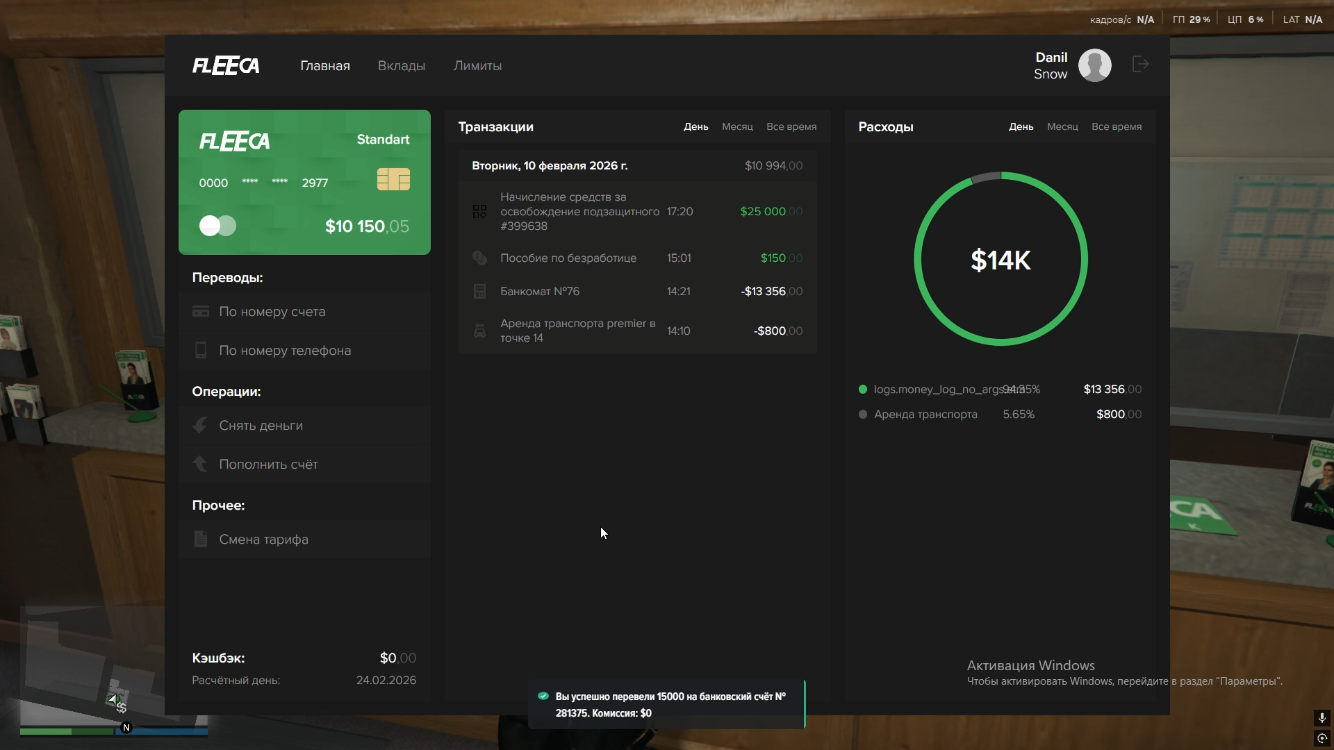Open the Вклады tab
Image resolution: width=1334 pixels, height=750 pixels.
(401, 66)
